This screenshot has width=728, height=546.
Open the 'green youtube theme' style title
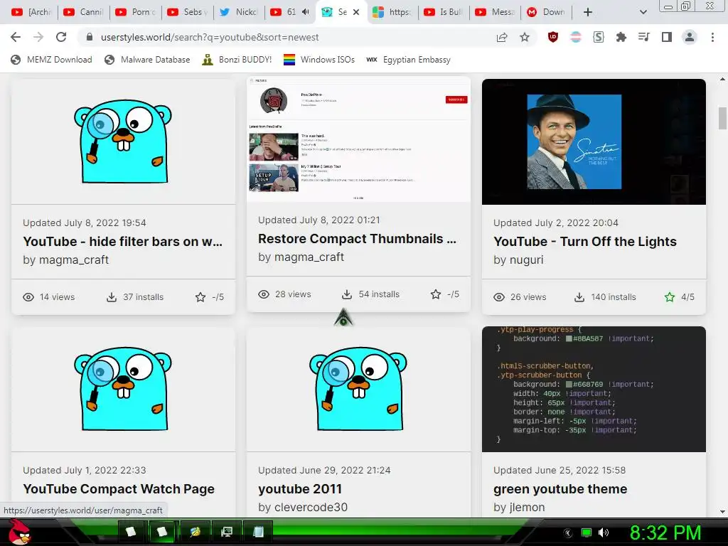click(560, 489)
